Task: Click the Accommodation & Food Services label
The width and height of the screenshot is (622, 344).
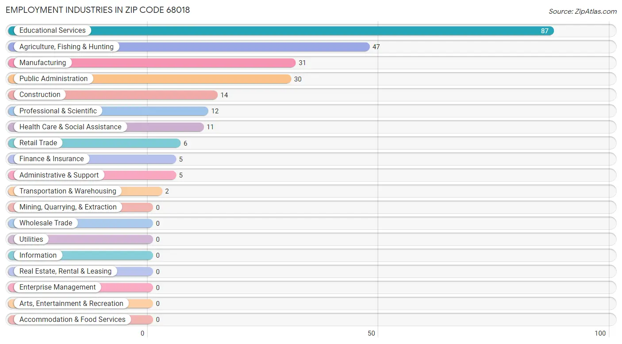Action: click(x=73, y=319)
